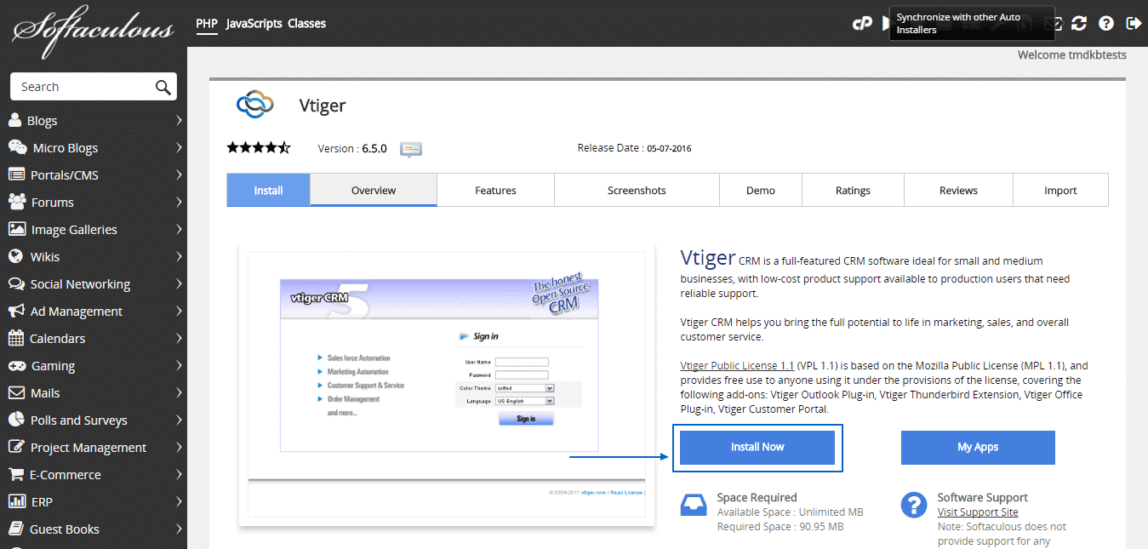Expand the Guest Books chevron
Screen dimensions: 1148x549
(x=179, y=529)
